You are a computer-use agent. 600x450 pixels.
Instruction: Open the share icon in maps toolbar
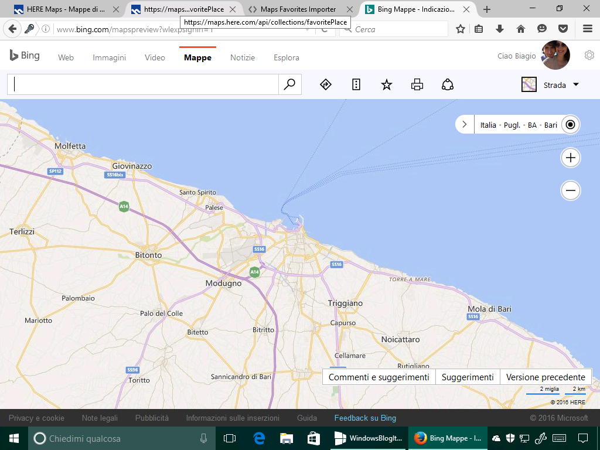click(x=447, y=84)
